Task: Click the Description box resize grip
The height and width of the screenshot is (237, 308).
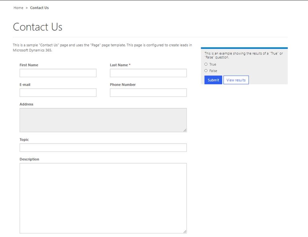Action: [185, 231]
